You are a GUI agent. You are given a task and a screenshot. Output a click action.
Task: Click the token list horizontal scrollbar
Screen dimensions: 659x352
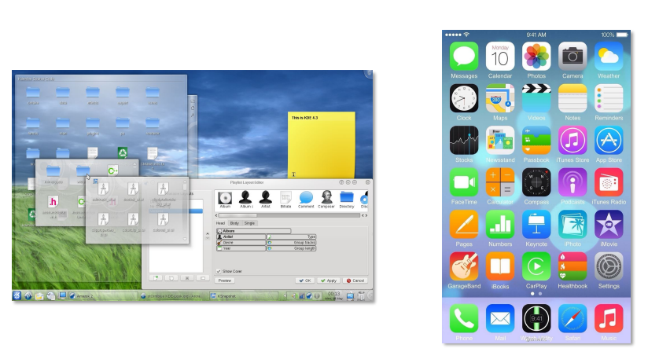pos(289,215)
